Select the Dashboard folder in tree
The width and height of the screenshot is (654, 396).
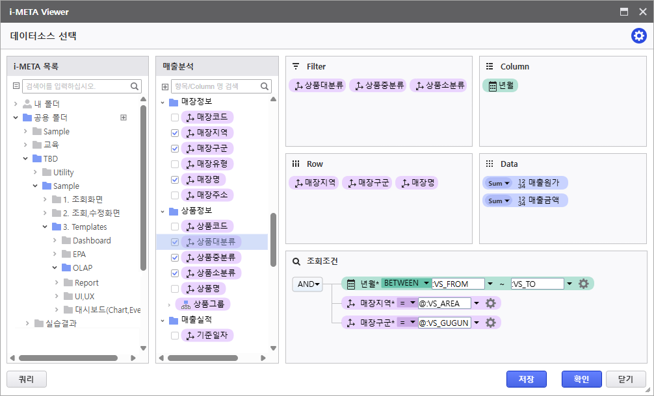coord(92,240)
